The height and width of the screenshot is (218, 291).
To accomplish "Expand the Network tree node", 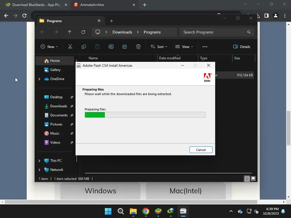I will point(39,170).
